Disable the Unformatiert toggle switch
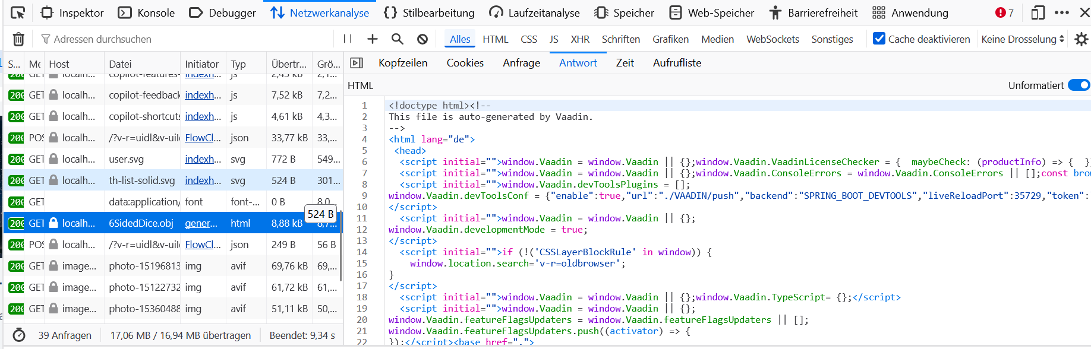Screen dimensions: 1091x349 [1079, 85]
